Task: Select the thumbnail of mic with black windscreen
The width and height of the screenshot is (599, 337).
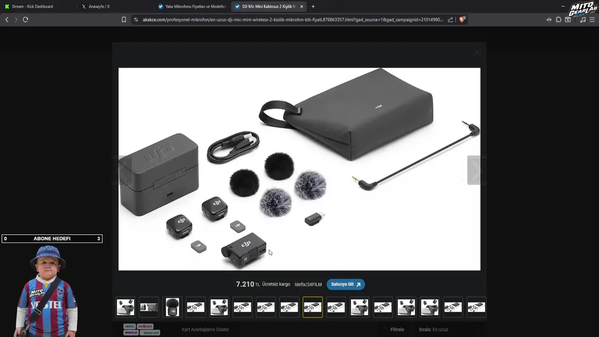Action: pos(172,307)
